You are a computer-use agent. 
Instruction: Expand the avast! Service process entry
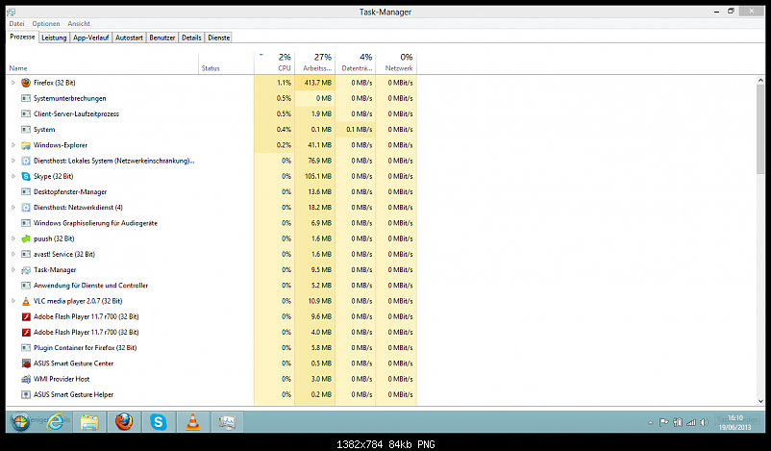13,254
